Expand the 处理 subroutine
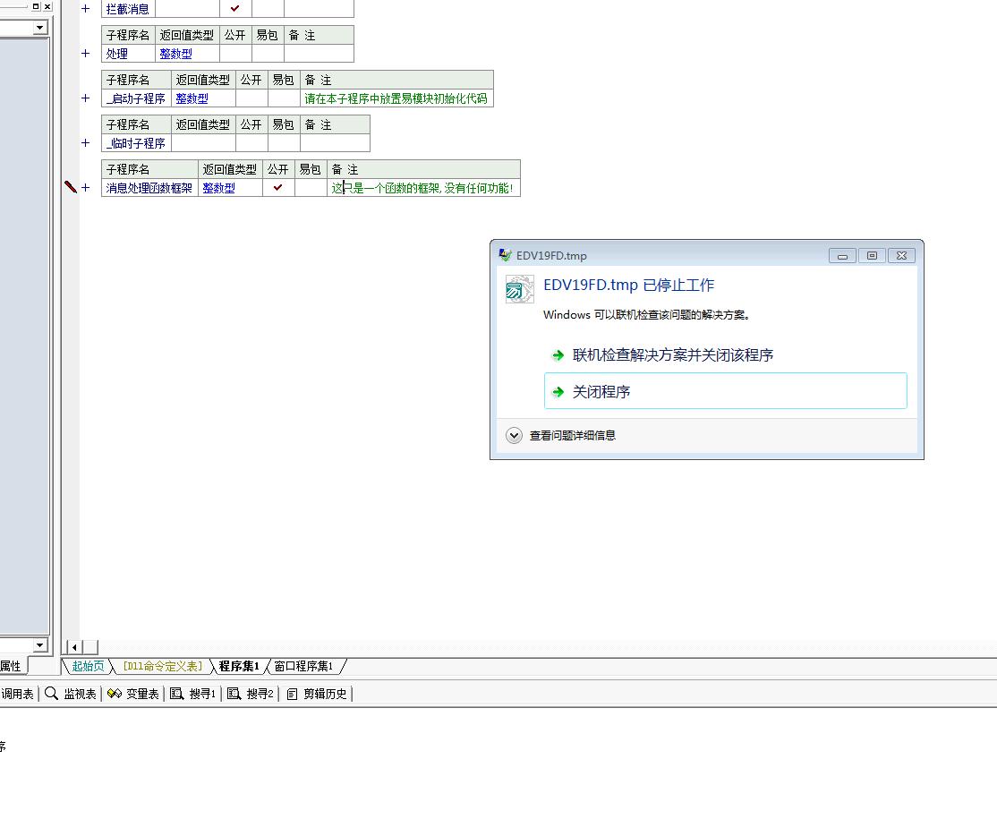 [85, 54]
